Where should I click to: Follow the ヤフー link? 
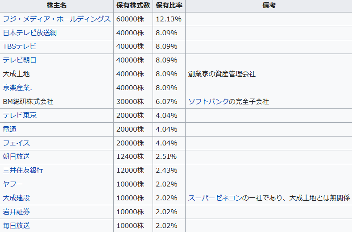(x=13, y=184)
